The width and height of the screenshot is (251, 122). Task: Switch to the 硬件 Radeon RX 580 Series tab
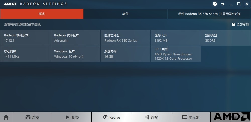point(209,14)
